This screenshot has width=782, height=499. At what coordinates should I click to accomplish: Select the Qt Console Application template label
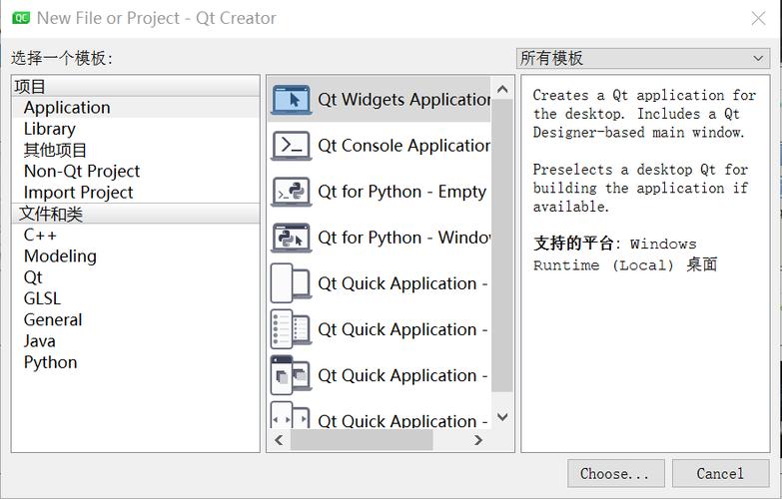click(x=404, y=145)
